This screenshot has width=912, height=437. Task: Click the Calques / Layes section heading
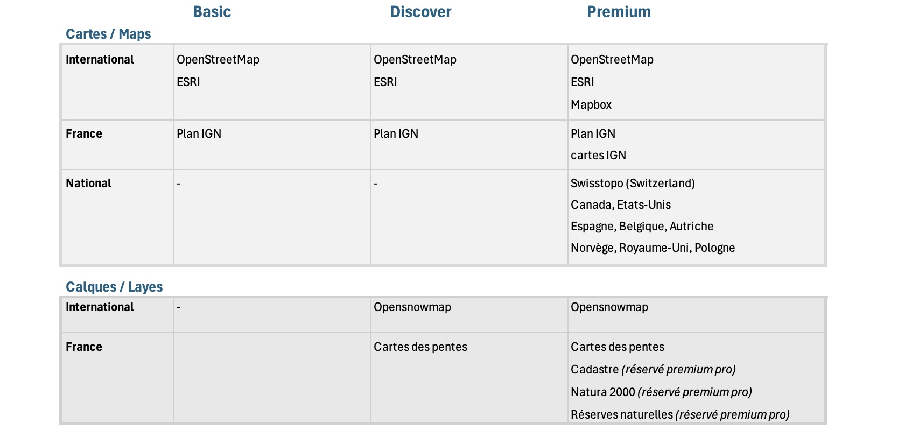(114, 287)
